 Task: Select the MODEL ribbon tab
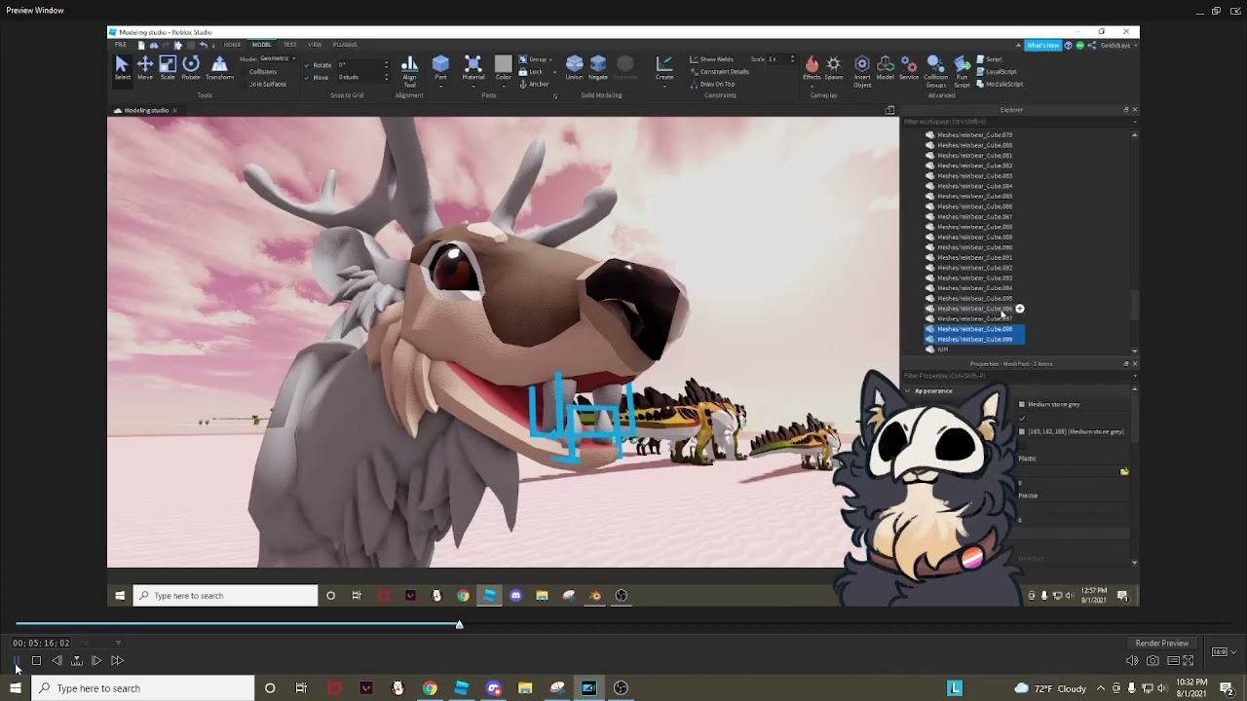pyautogui.click(x=262, y=45)
